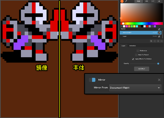The width and height of the screenshot is (164, 118).
Task: Open the RGB color mode selector
Action: click(139, 1)
